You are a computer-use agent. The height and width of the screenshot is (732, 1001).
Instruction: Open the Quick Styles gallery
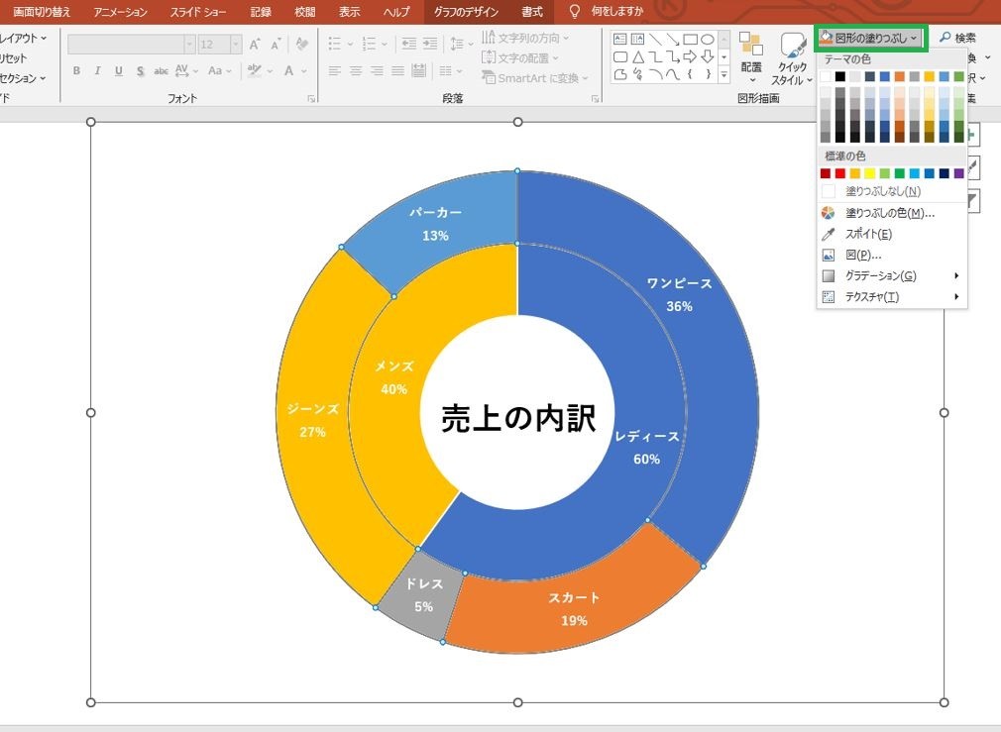click(x=792, y=59)
